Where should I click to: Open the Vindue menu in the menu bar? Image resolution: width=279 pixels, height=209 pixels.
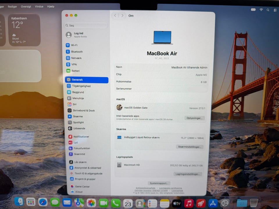39,6
